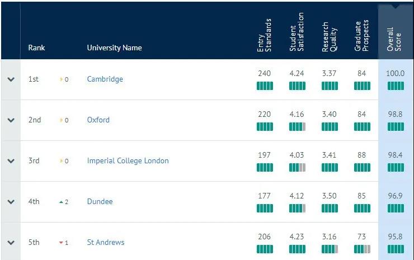Image resolution: width=414 pixels, height=260 pixels.
Task: Expand the Imperial College London row
Action: pos(11,160)
